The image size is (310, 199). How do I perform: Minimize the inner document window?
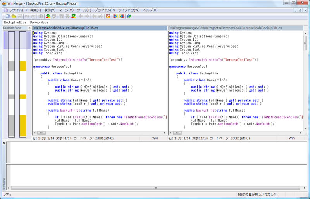tap(295, 10)
